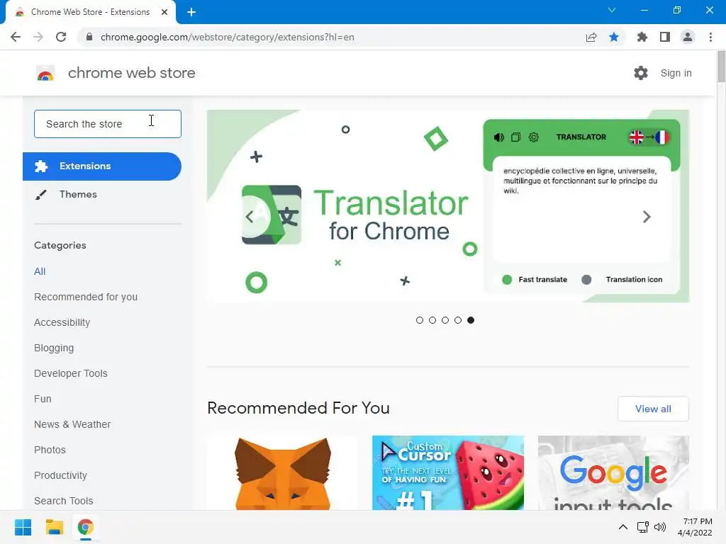The image size is (726, 544).
Task: Open the Google input tools card
Action: pyautogui.click(x=613, y=472)
